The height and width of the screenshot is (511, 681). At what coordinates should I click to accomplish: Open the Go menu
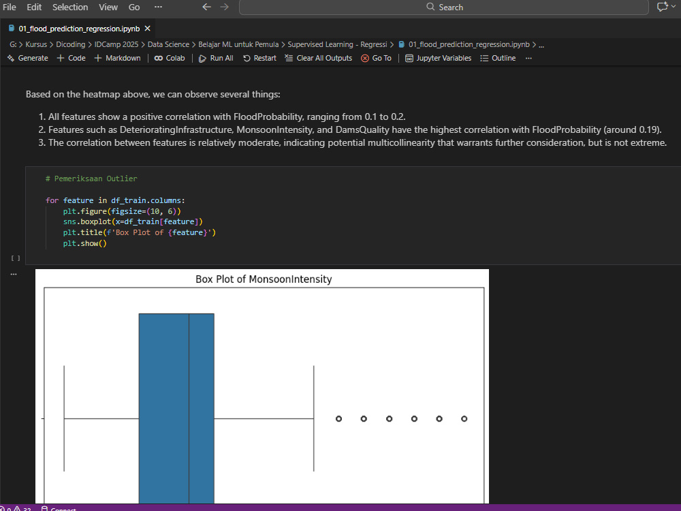click(x=134, y=7)
